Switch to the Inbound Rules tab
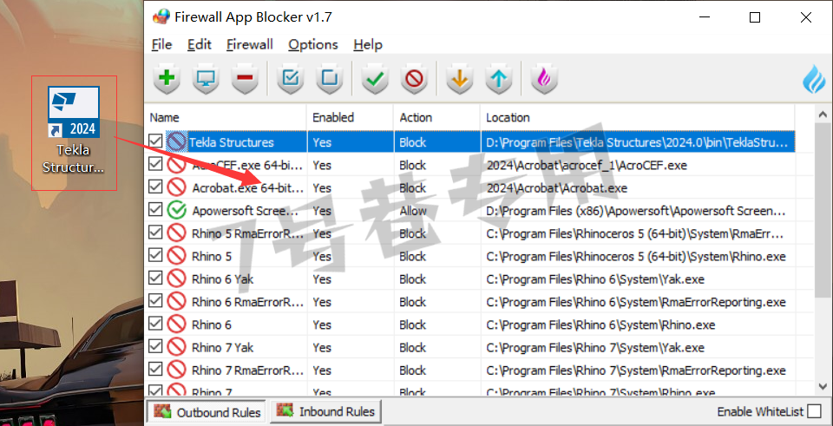This screenshot has height=426, width=833. [325, 411]
